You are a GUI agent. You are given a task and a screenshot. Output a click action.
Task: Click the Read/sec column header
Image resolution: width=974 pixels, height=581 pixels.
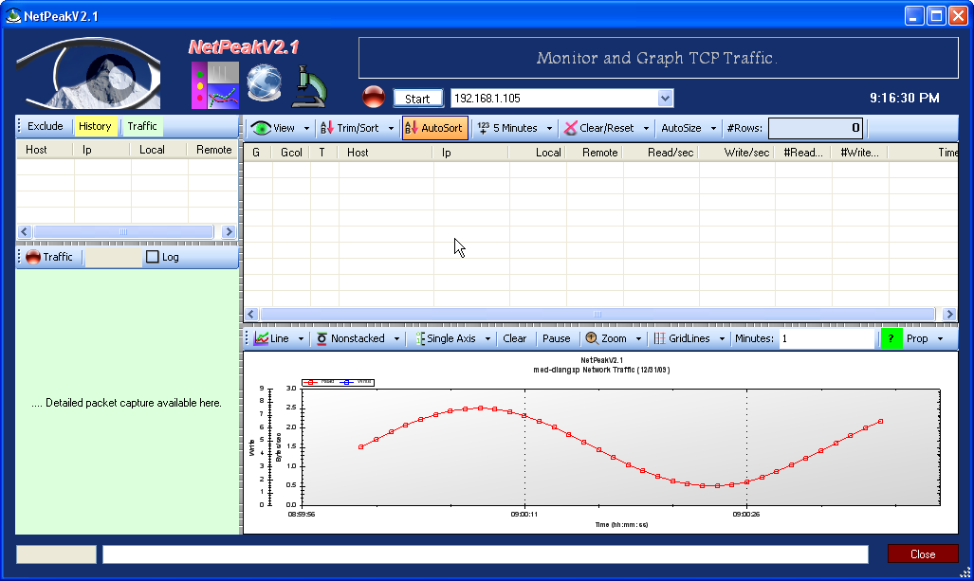point(660,152)
